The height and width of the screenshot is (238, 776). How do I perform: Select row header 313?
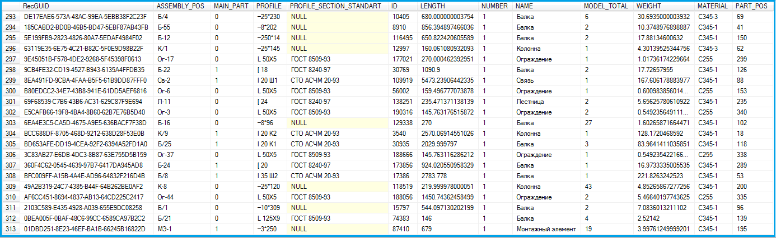pos(11,229)
